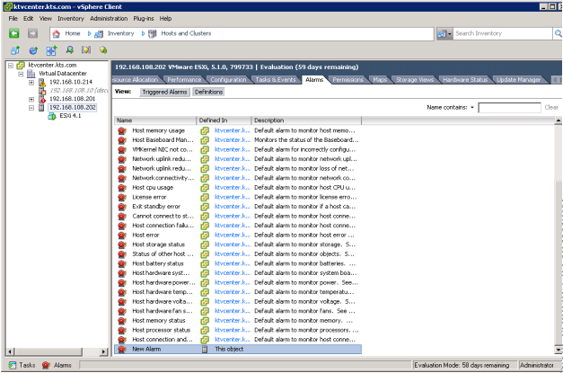Collapse the Virtual Datacenter tree node
563x373 pixels.
click(x=21, y=74)
